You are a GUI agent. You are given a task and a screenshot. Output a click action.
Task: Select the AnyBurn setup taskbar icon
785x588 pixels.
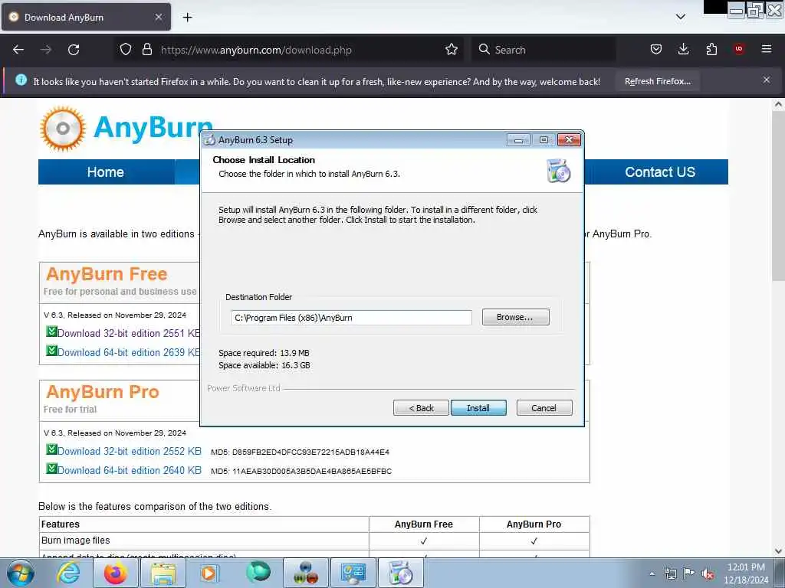coord(400,573)
